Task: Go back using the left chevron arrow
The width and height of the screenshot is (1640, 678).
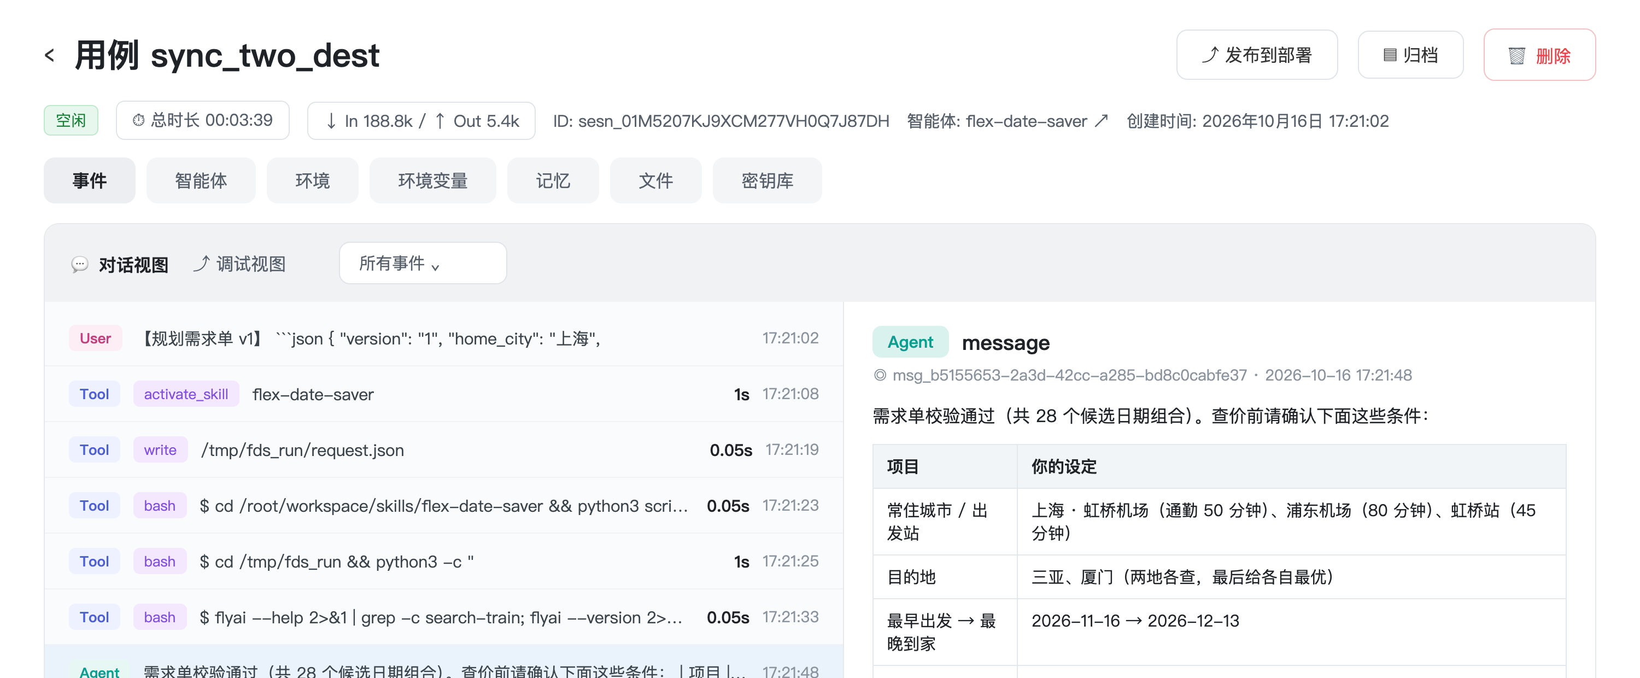Action: pos(50,55)
